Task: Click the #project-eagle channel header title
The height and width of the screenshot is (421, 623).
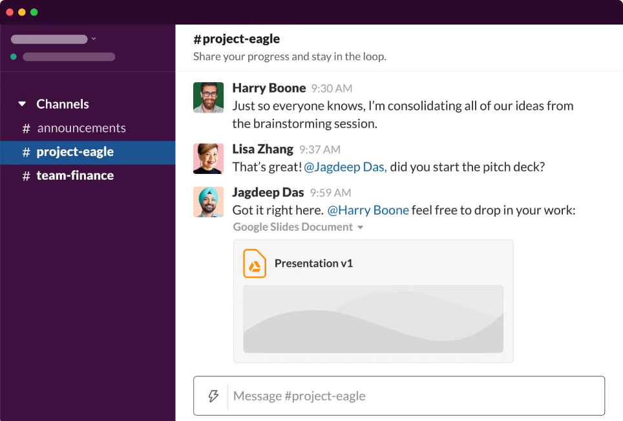Action: tap(237, 39)
